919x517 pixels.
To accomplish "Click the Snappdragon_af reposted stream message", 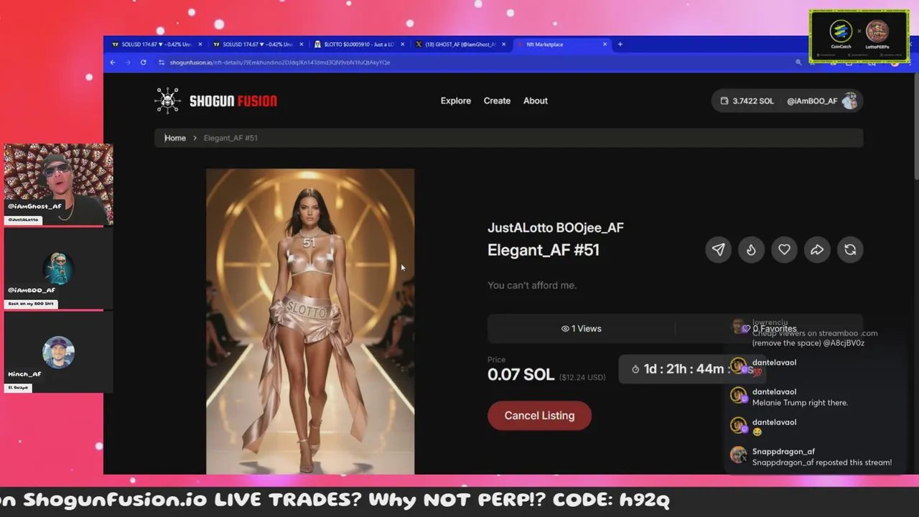I will [822, 462].
